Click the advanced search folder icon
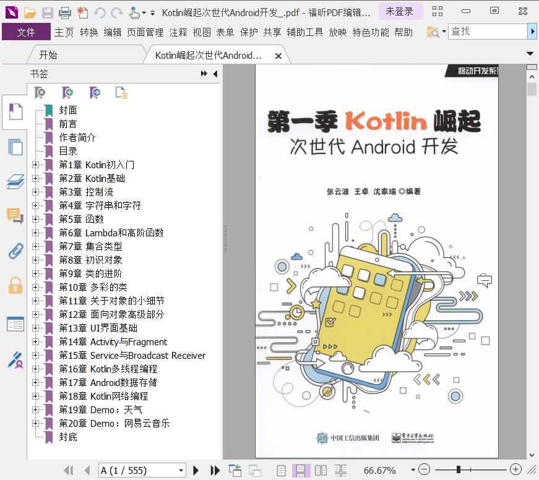Viewport: 539px width, 480px height. [x=433, y=32]
